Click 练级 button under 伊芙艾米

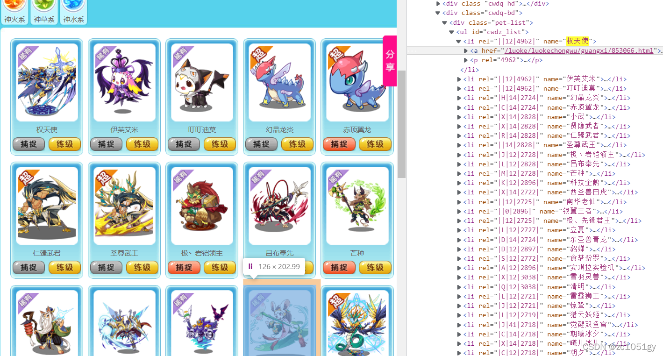click(x=142, y=144)
